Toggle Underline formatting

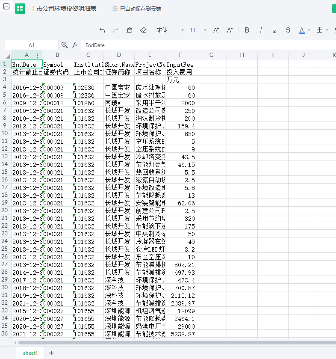[274, 30]
